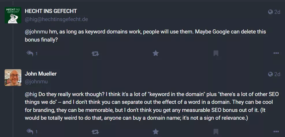Image resolution: width=285 pixels, height=137 pixels.
Task: Open more options on HECHT INS GEFECHT post
Action: click(276, 53)
